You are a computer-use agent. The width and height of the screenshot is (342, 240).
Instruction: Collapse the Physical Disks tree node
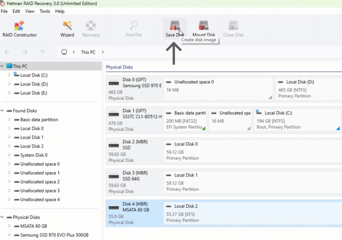(2, 217)
